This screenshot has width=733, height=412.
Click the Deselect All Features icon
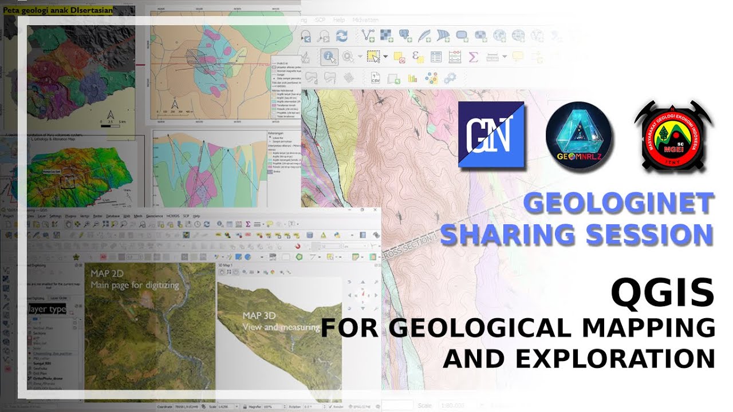pyautogui.click(x=399, y=57)
